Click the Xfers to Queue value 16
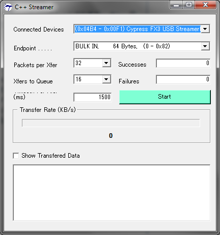Image resolution: width=220 pixels, height=235 pixels. pyautogui.click(x=78, y=79)
